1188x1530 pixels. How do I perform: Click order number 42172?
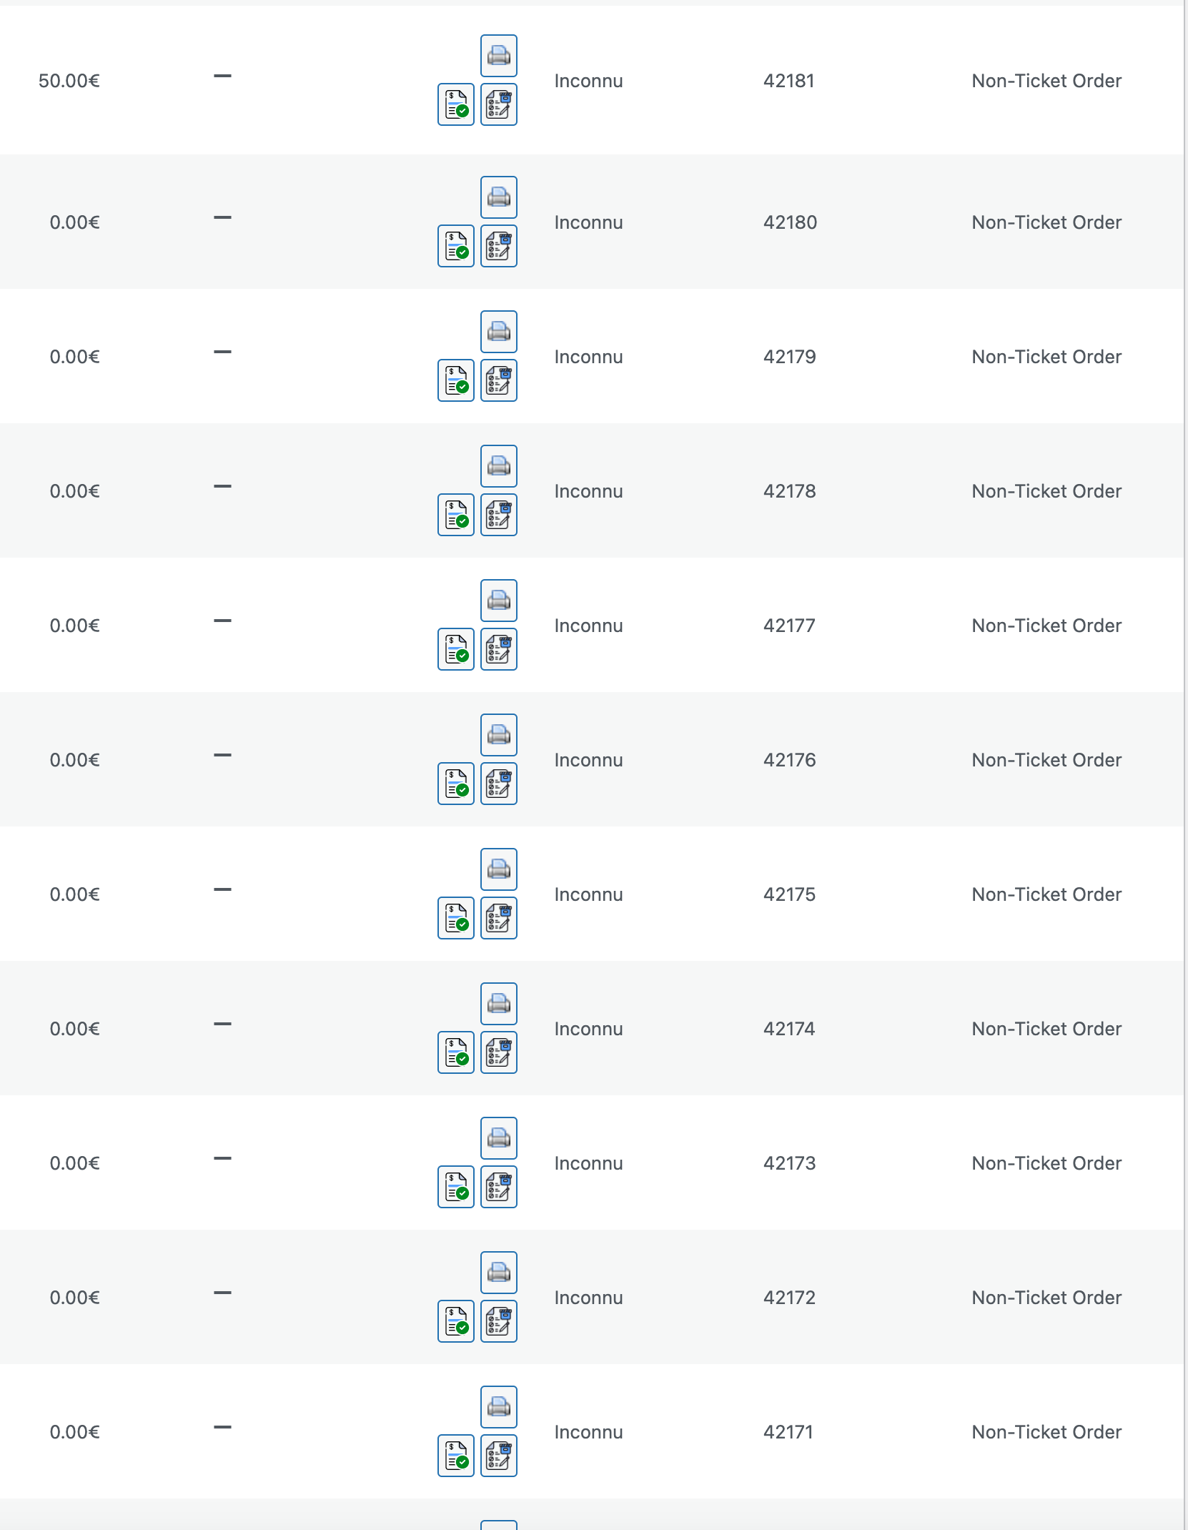point(789,1298)
